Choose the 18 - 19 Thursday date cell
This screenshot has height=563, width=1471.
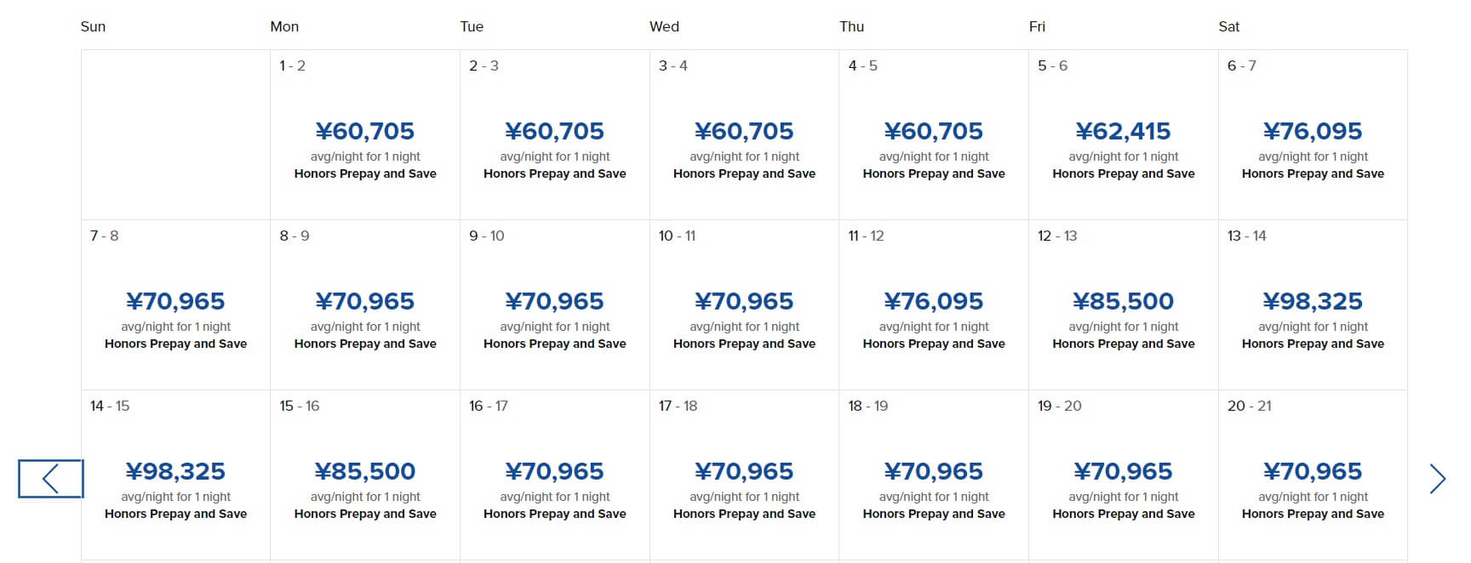click(934, 475)
